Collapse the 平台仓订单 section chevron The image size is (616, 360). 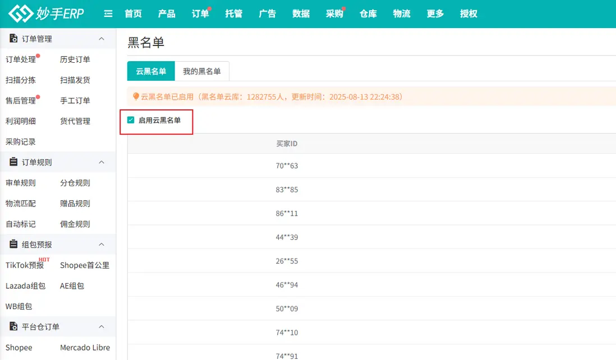(102, 326)
